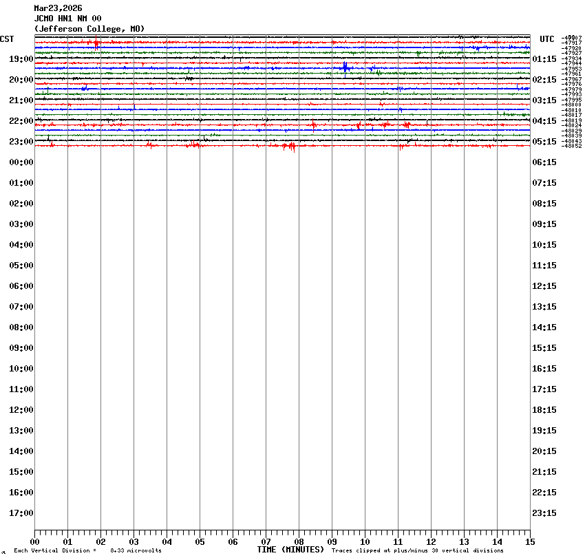Click the CST timezone label

pos(7,39)
